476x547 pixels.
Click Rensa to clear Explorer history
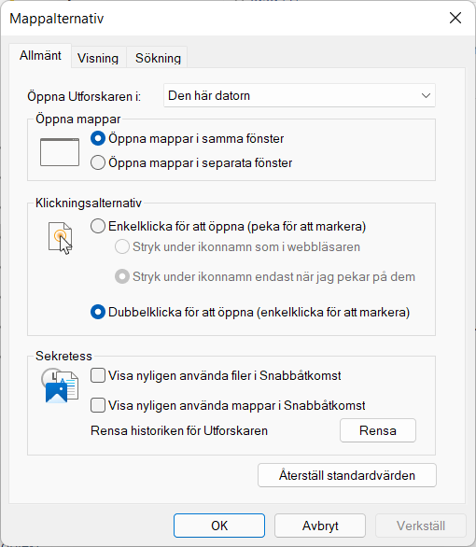point(378,430)
